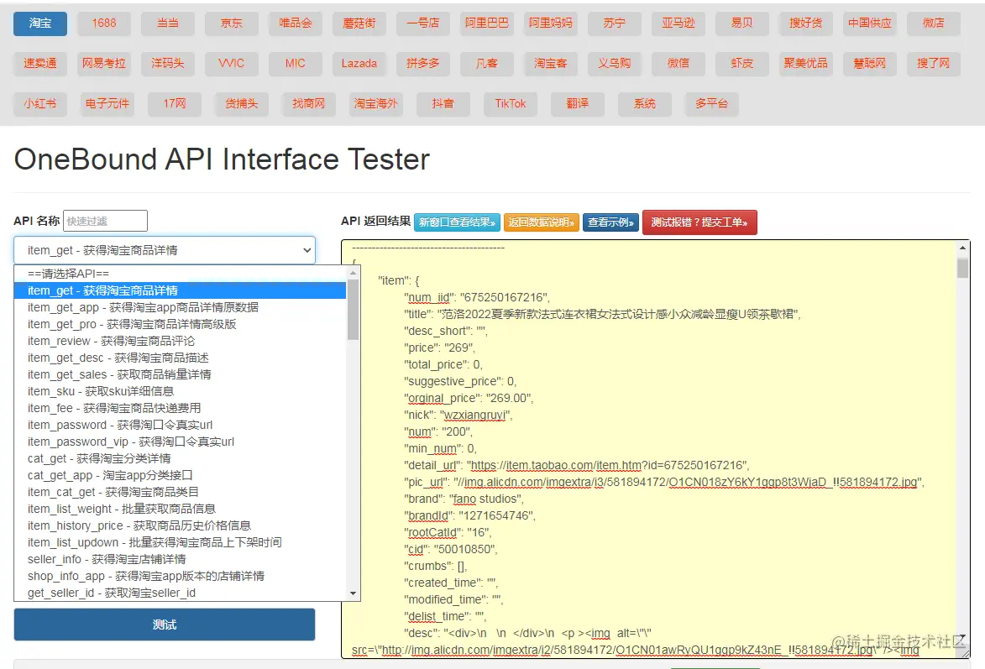Screen dimensions: 985x669
Task: Select item_cat_get 商品类目 option
Action: tap(180, 492)
